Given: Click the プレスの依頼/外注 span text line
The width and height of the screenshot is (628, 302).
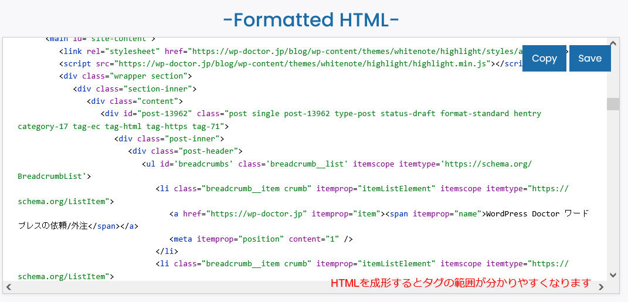Looking at the screenshot, I should click(x=78, y=226).
